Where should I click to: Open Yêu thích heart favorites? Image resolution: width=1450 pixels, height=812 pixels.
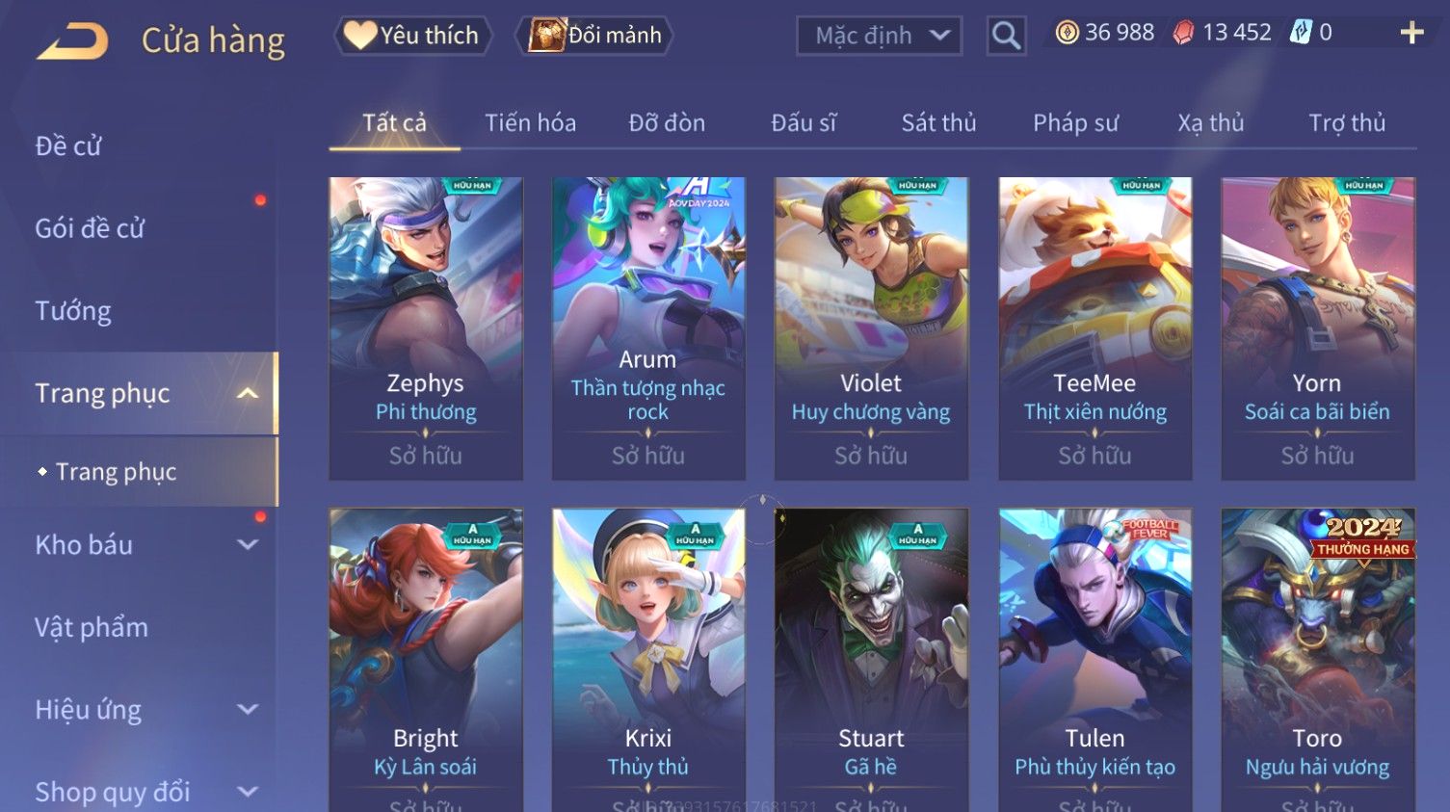(412, 36)
